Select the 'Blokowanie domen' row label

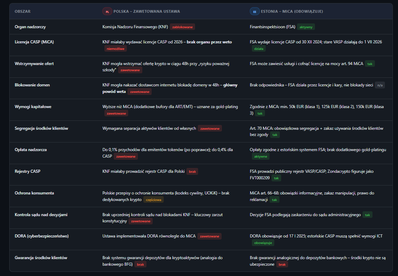[32, 85]
